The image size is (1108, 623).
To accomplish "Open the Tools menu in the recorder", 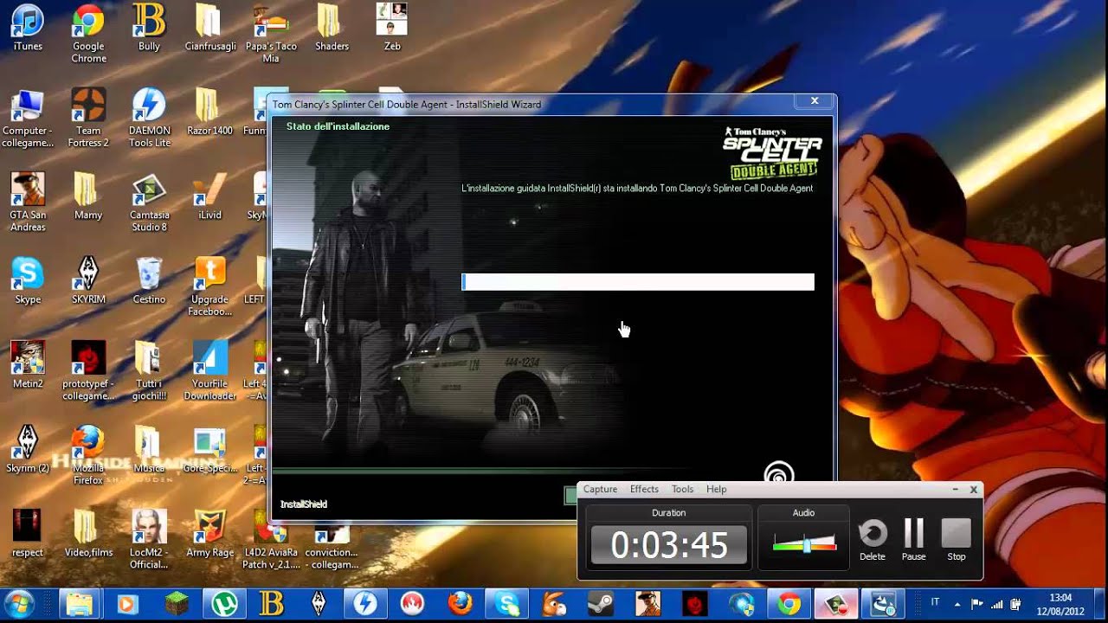I will [x=682, y=489].
